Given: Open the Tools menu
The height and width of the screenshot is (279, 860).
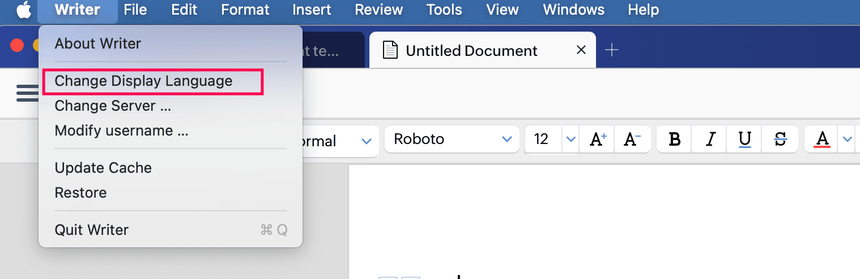Looking at the screenshot, I should pos(444,10).
